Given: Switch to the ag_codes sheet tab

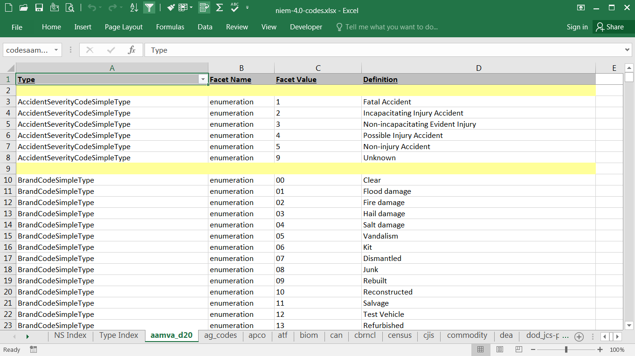Looking at the screenshot, I should tap(221, 335).
